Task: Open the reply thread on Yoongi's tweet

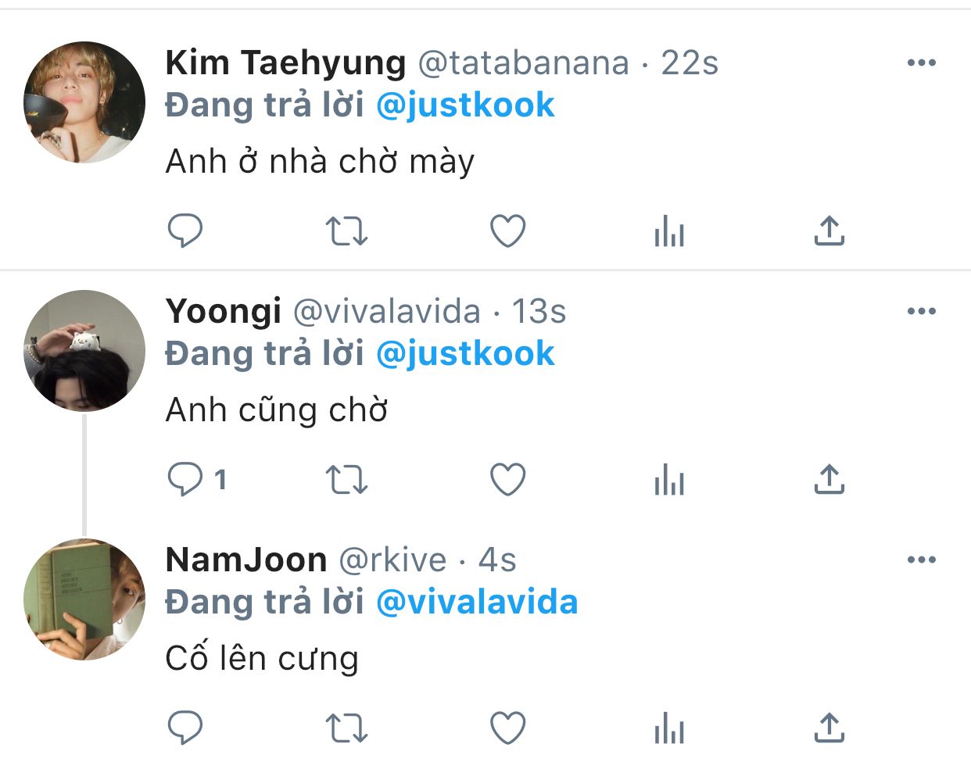Action: [x=197, y=479]
